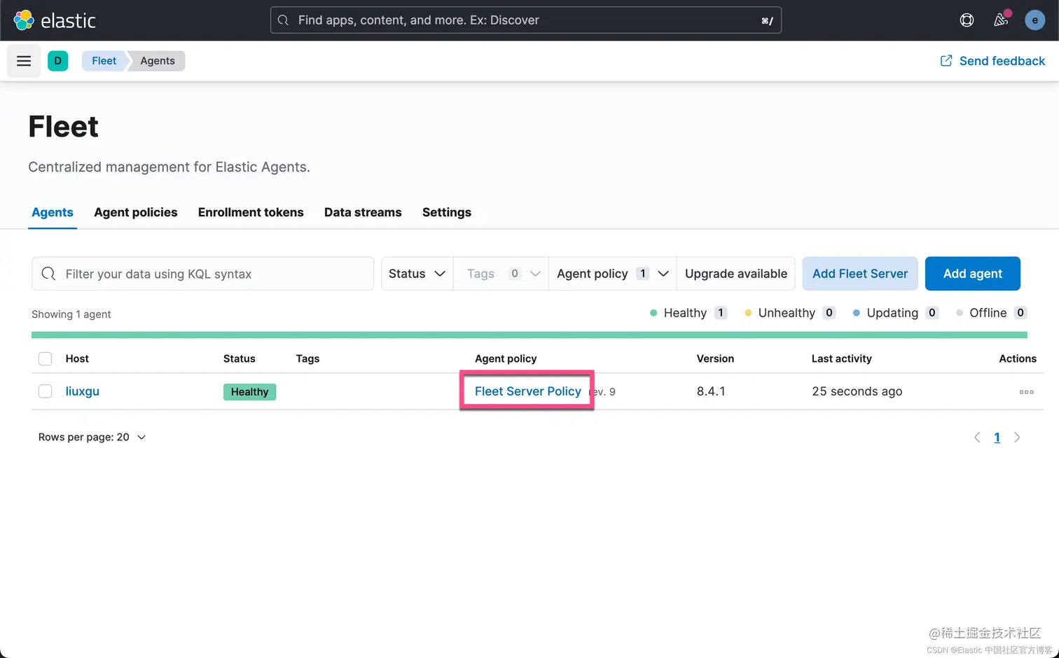
Task: Click the Tags column header
Action: pyautogui.click(x=307, y=358)
